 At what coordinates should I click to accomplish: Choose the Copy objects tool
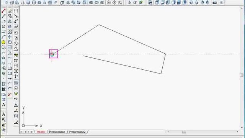tap(10, 16)
